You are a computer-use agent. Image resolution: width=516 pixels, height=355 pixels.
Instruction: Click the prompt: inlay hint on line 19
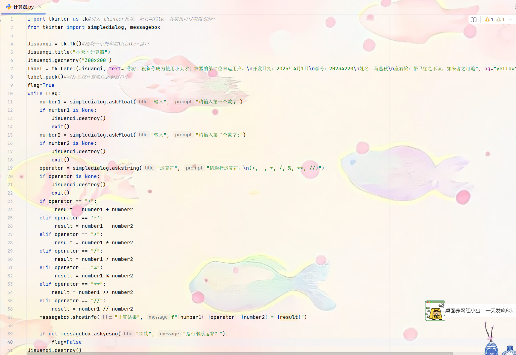194,168
